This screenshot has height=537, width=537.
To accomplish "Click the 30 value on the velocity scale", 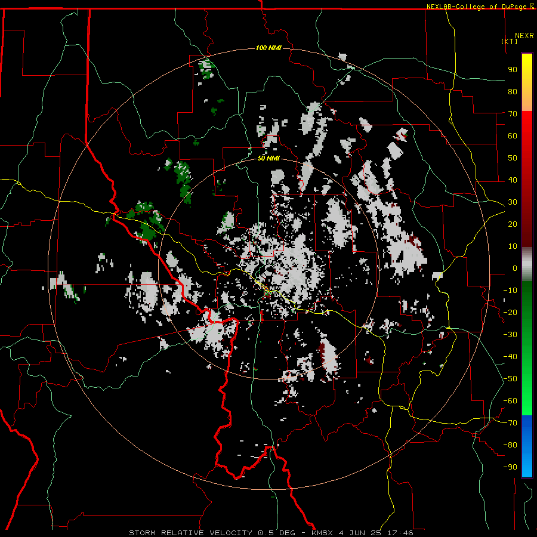I will [513, 202].
